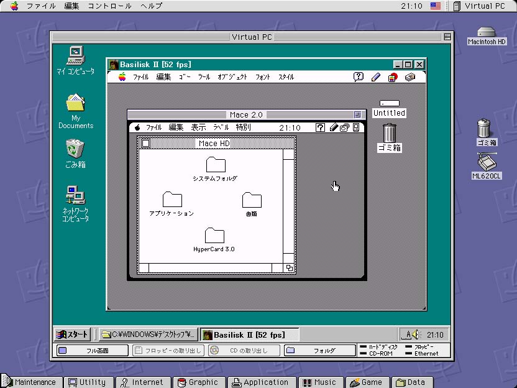Select the ゴミ箱 trash below the Untitled disk

point(390,138)
